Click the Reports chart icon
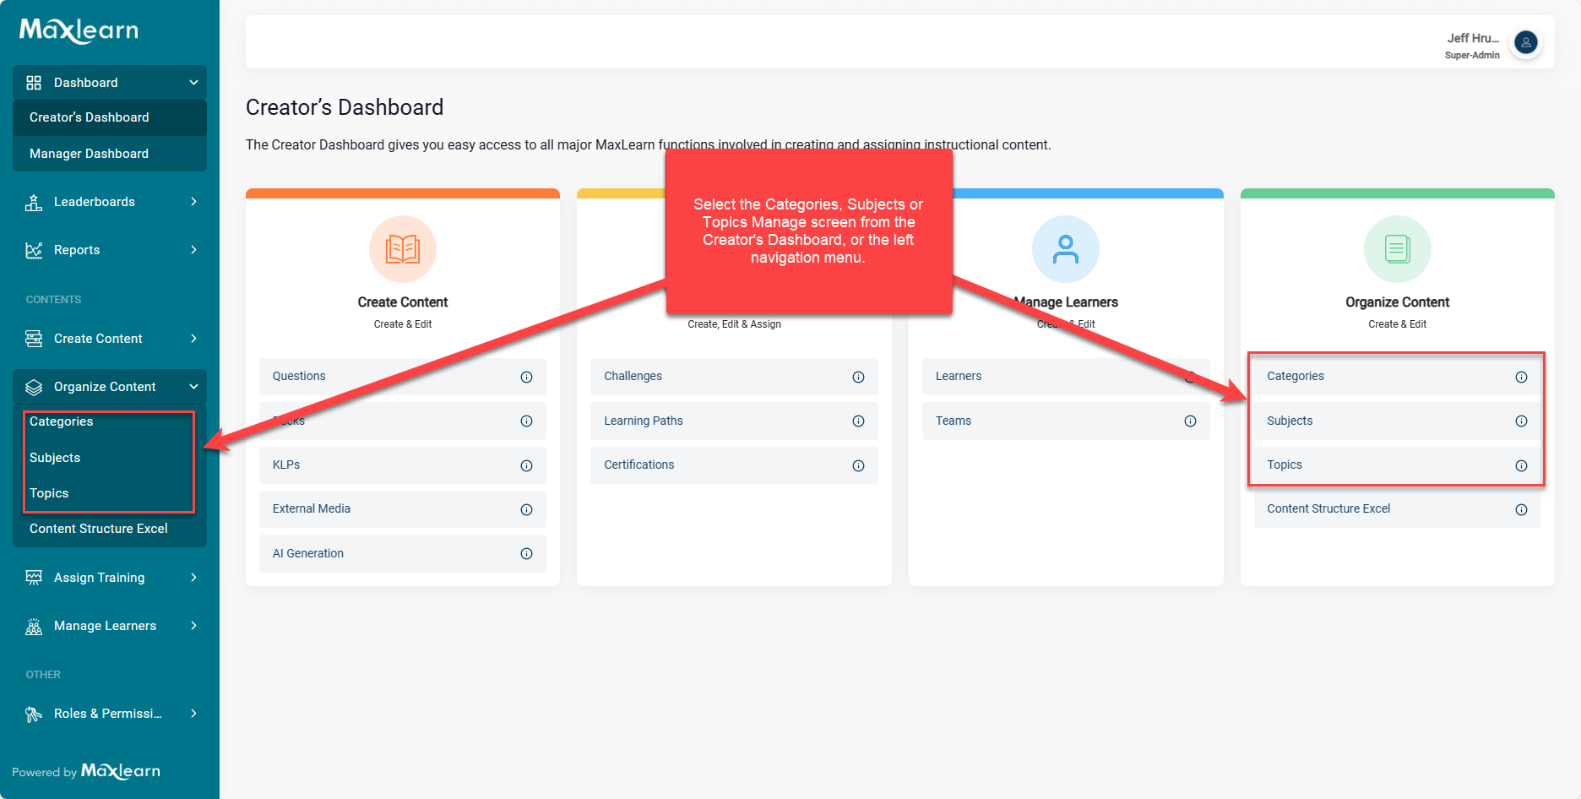 tap(34, 250)
